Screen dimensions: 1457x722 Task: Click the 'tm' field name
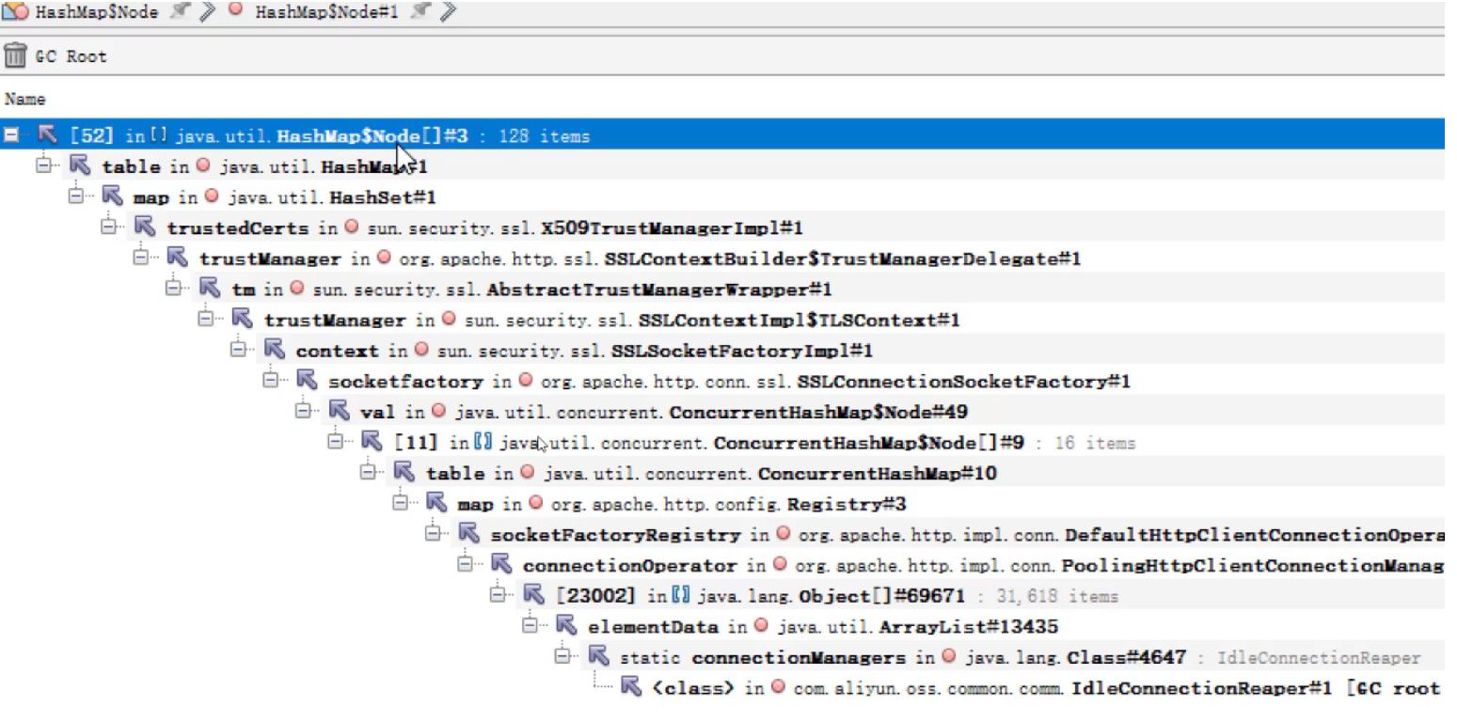pos(243,290)
